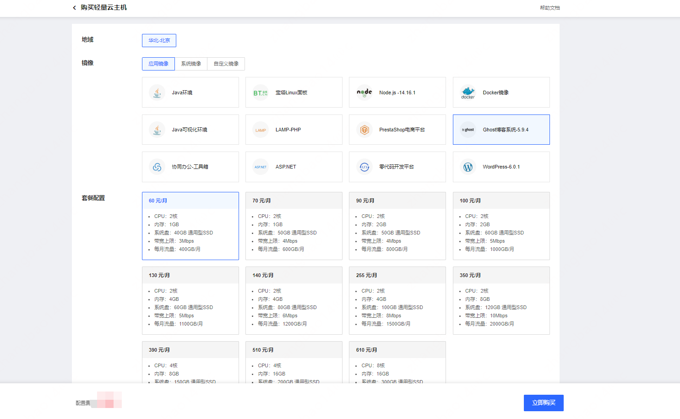Switch to the 系统镜像 tab
Viewport: 680px width, 419px height.
pos(191,64)
